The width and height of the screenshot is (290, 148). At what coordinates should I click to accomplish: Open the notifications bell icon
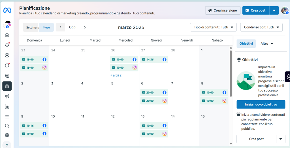[x=7, y=45]
